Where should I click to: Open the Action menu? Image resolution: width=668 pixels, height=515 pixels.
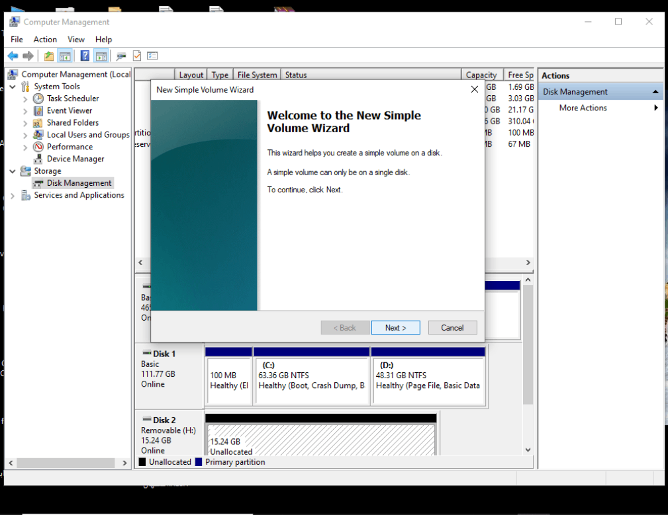point(45,40)
